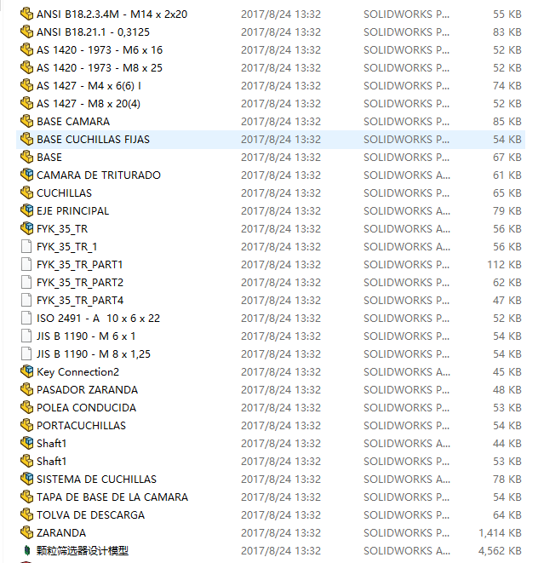Select the ZARANDA part icon
This screenshot has width=544, height=563.
point(26,533)
